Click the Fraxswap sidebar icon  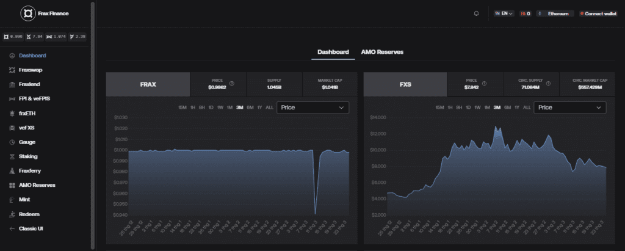12,70
